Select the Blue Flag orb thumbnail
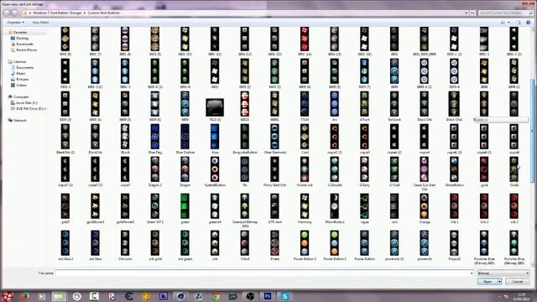Screen dimensions: 537x302 [x=154, y=137]
